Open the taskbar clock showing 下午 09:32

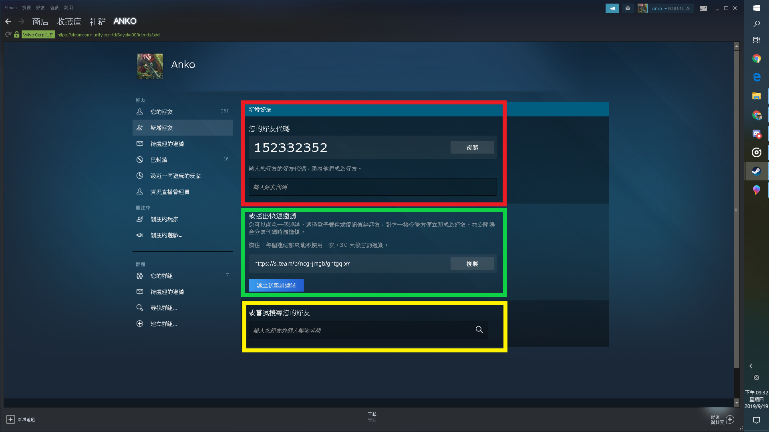click(756, 399)
